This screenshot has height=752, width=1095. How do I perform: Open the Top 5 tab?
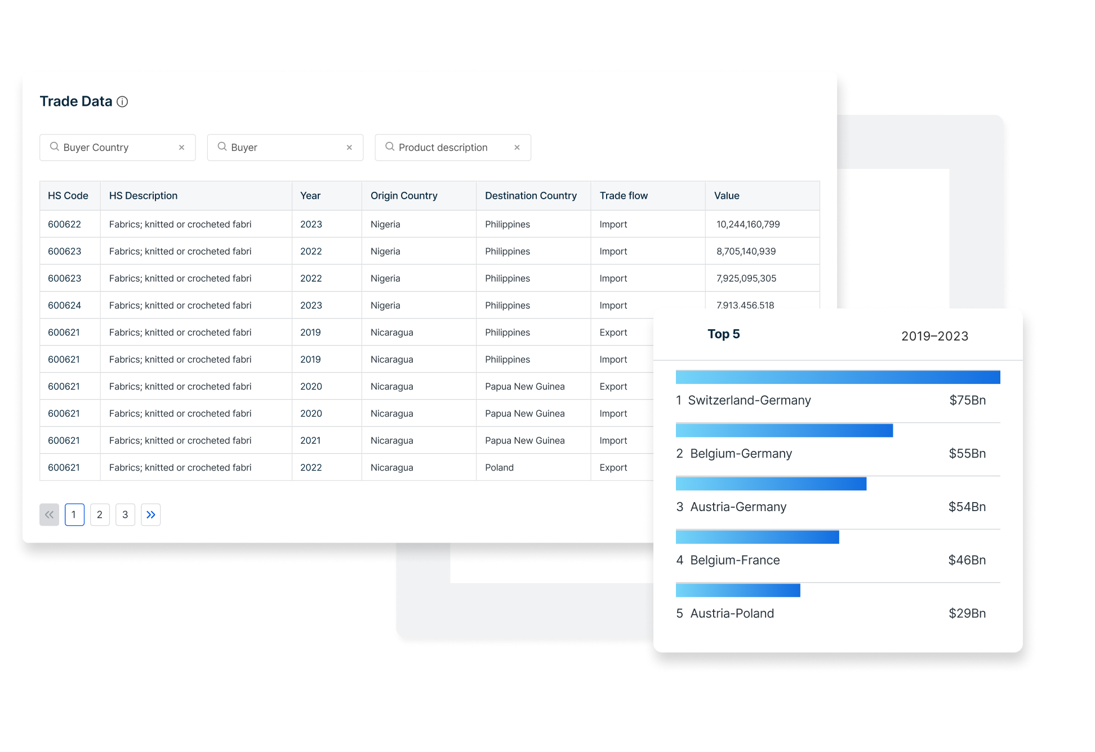coord(723,334)
